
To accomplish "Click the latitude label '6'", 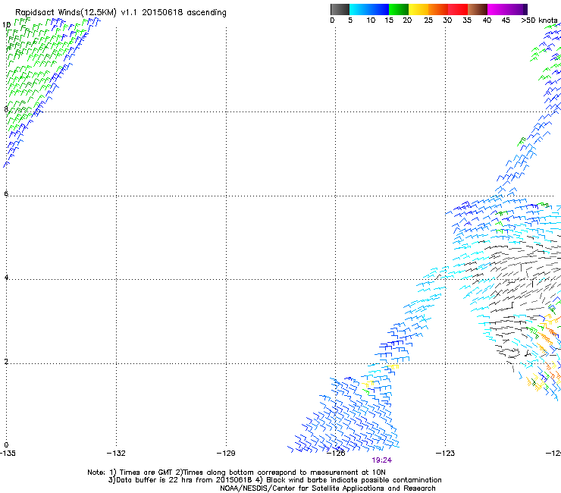I will pyautogui.click(x=6, y=193).
